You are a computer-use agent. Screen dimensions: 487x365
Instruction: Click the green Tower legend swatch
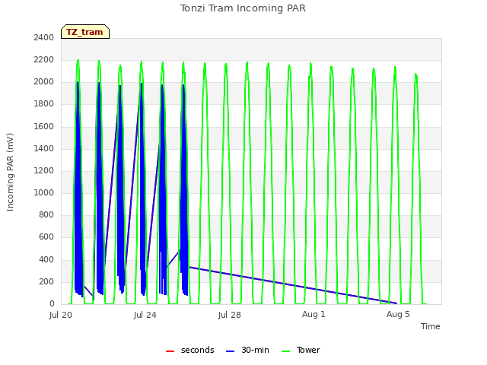[285, 351]
